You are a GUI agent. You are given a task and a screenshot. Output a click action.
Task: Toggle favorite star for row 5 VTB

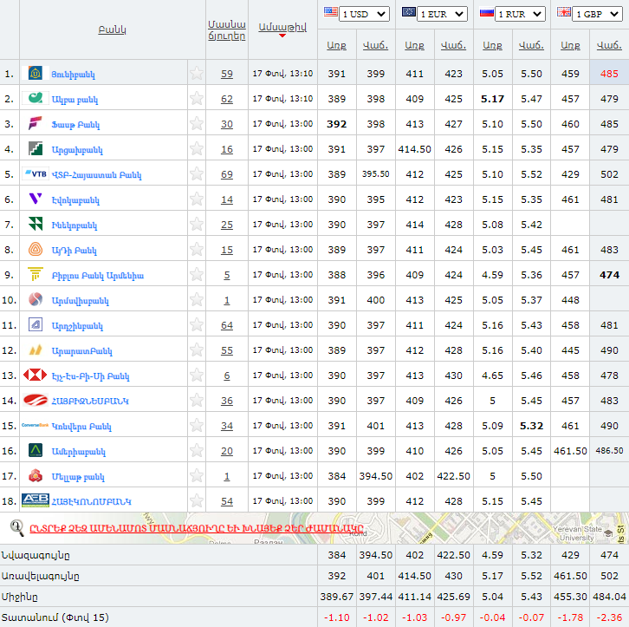(x=197, y=173)
